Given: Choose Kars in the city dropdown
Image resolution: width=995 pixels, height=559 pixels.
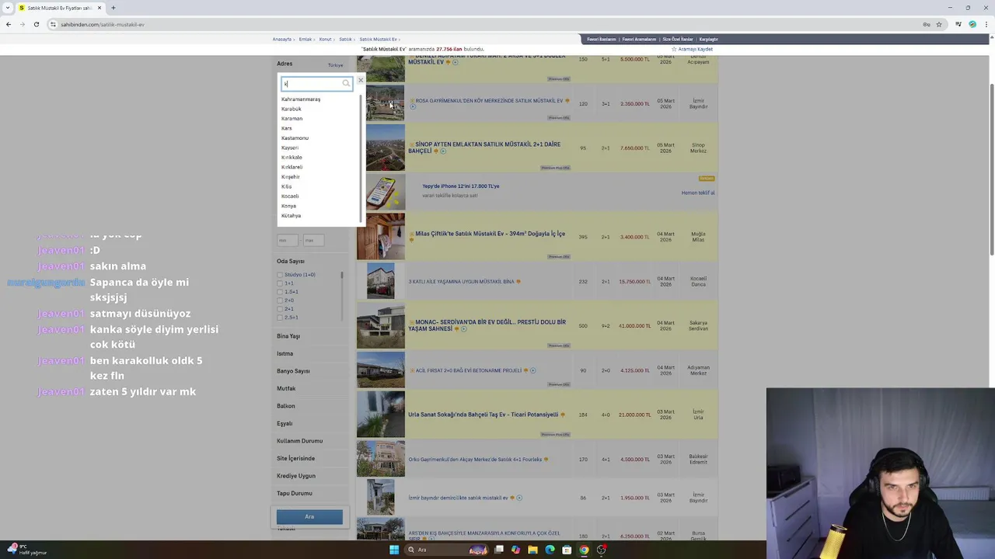Looking at the screenshot, I should [286, 128].
